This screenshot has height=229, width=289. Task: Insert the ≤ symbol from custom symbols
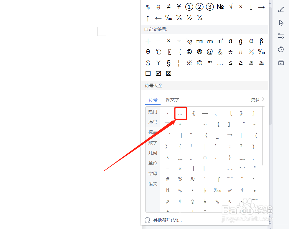point(230,63)
